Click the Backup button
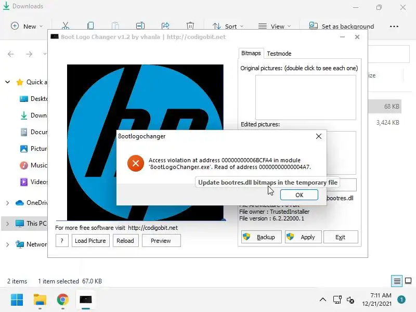This screenshot has height=312, width=416. (x=262, y=237)
